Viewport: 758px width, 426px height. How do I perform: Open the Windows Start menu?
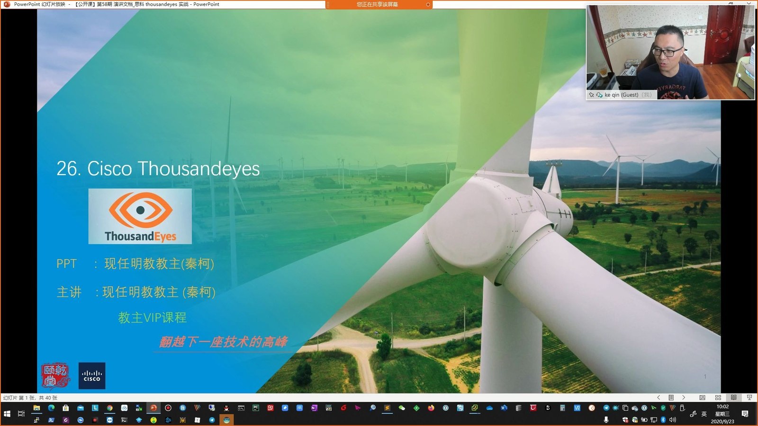(7, 414)
